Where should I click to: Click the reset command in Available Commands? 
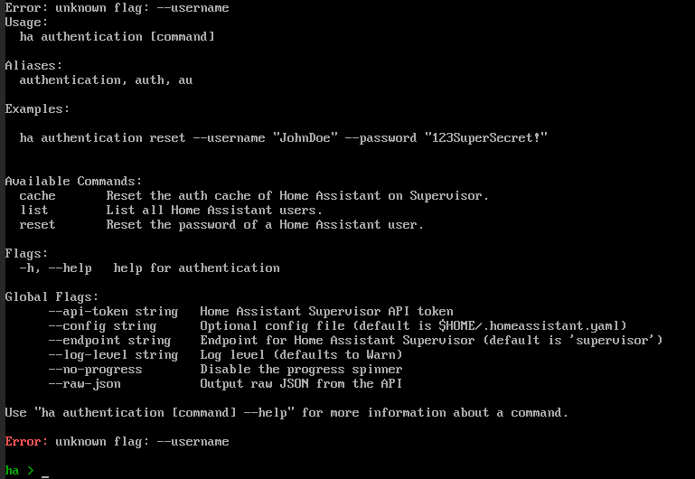pyautogui.click(x=37, y=225)
